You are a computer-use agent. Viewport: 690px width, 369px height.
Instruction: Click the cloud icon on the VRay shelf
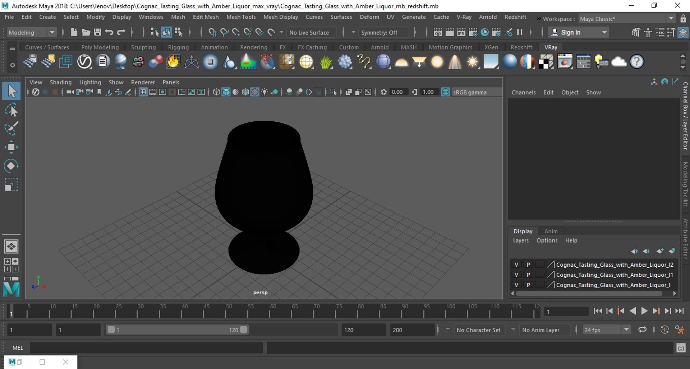619,62
